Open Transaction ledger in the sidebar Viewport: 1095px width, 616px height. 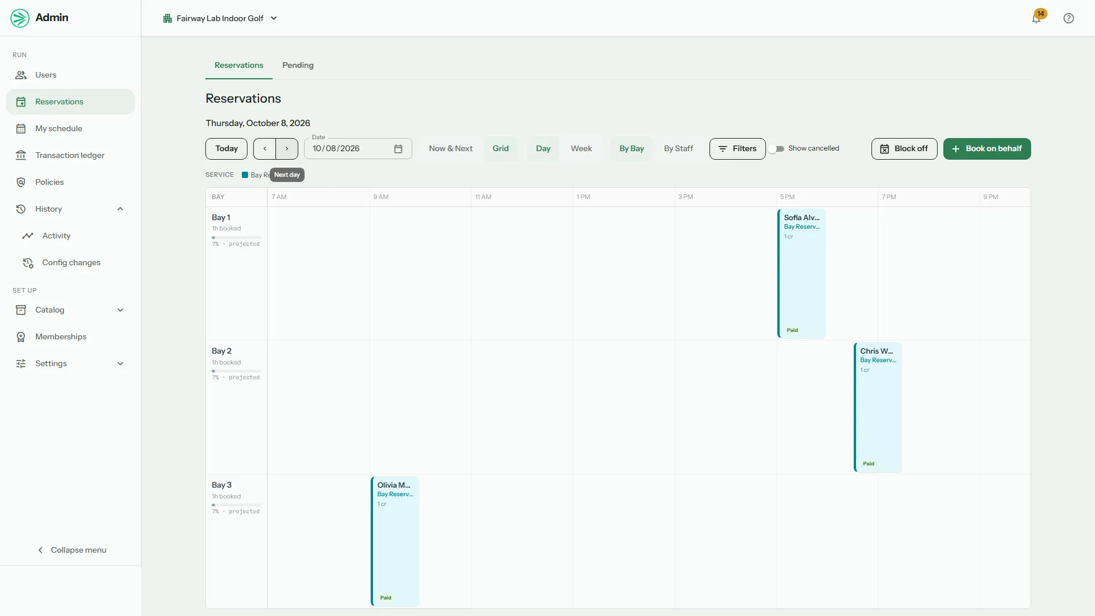tap(71, 155)
